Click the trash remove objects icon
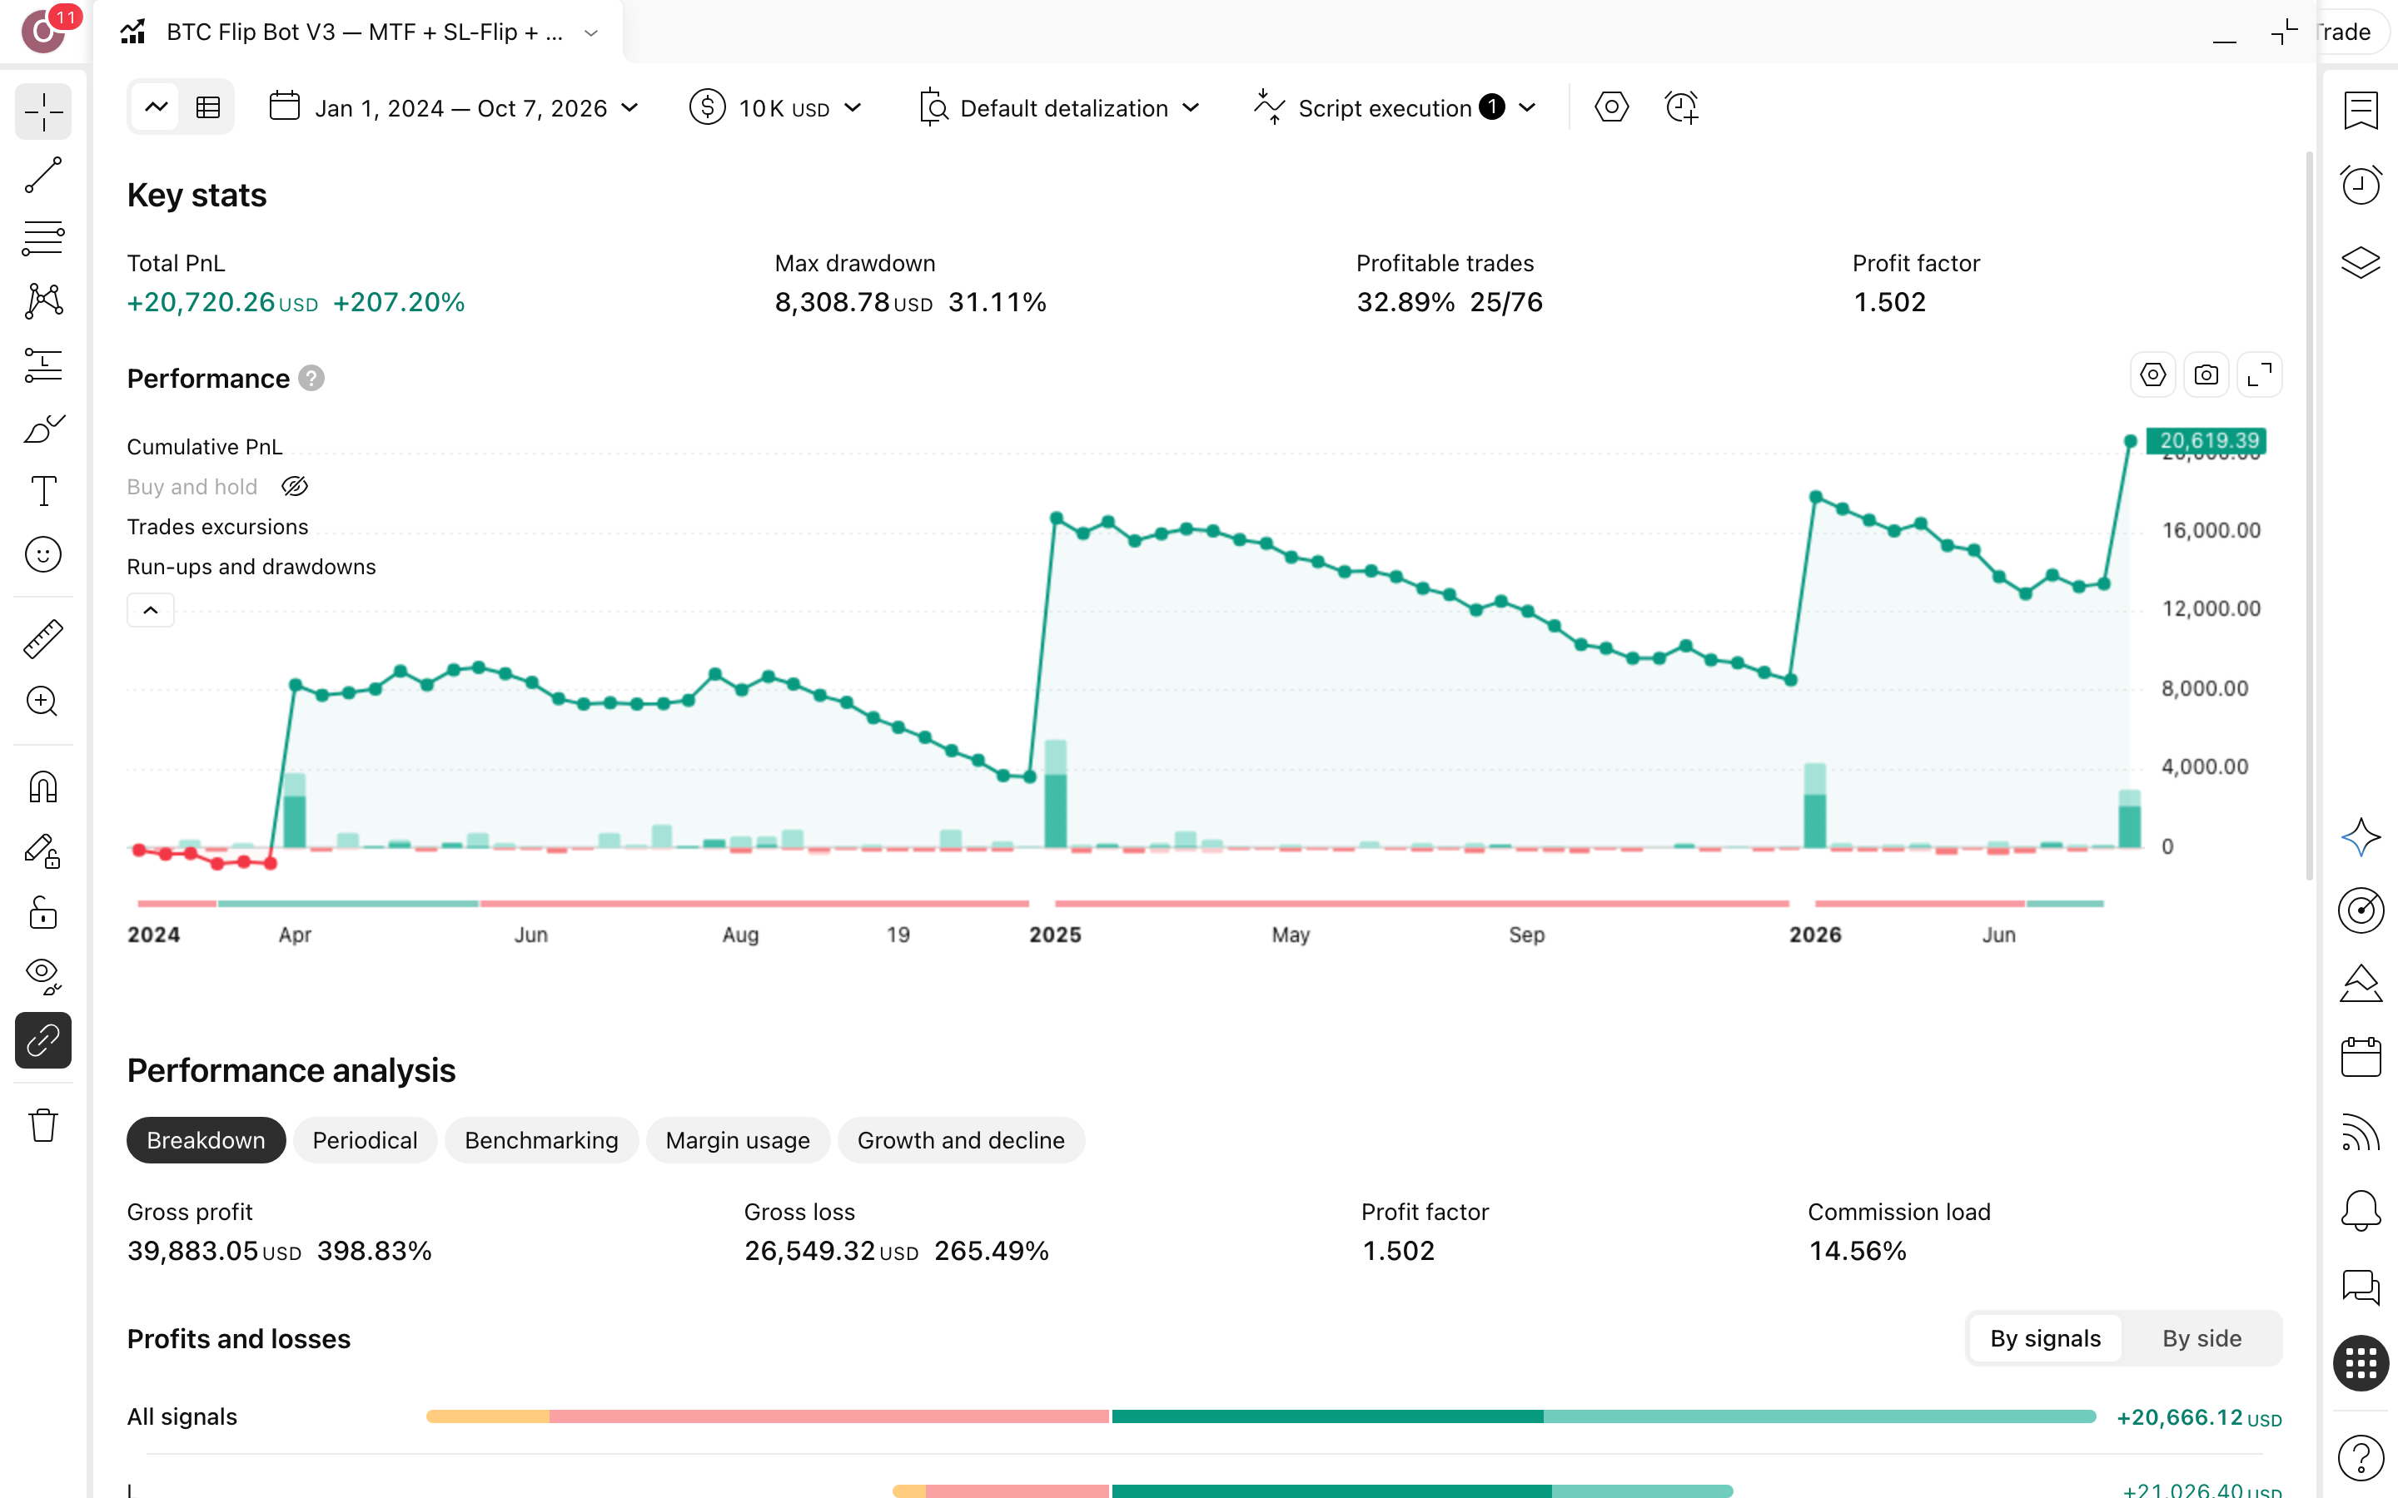Image resolution: width=2398 pixels, height=1498 pixels. point(42,1124)
